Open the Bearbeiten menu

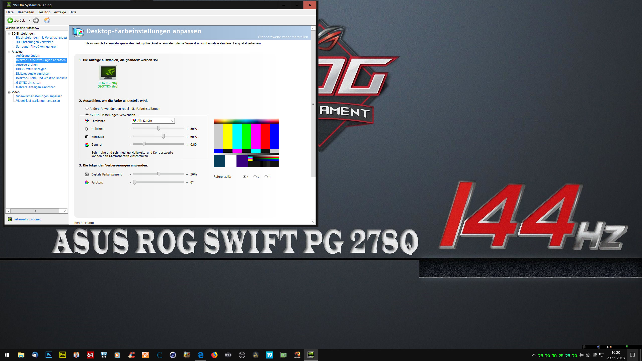(26, 12)
